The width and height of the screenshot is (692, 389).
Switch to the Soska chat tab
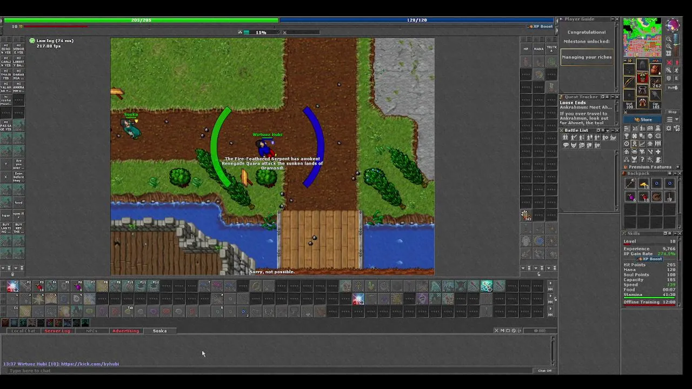coord(159,331)
